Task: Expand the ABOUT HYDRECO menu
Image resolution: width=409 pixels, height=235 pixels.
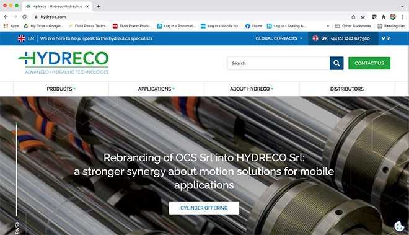Action: pos(252,89)
